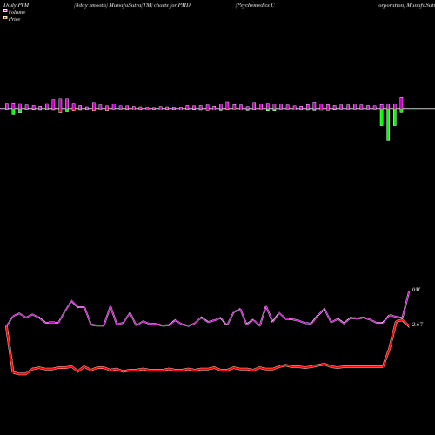Viewport: 435px width, 435px height.
Task: Select the 'Volume' legend label
Action: coord(17,12)
